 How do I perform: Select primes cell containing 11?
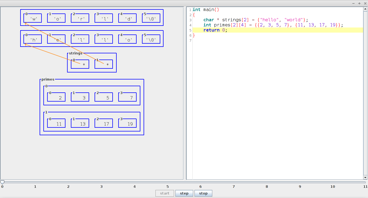56,123
